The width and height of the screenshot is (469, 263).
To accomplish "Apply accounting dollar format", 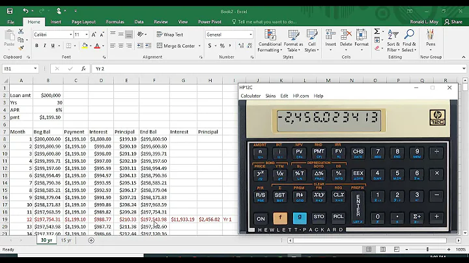I will (210, 46).
